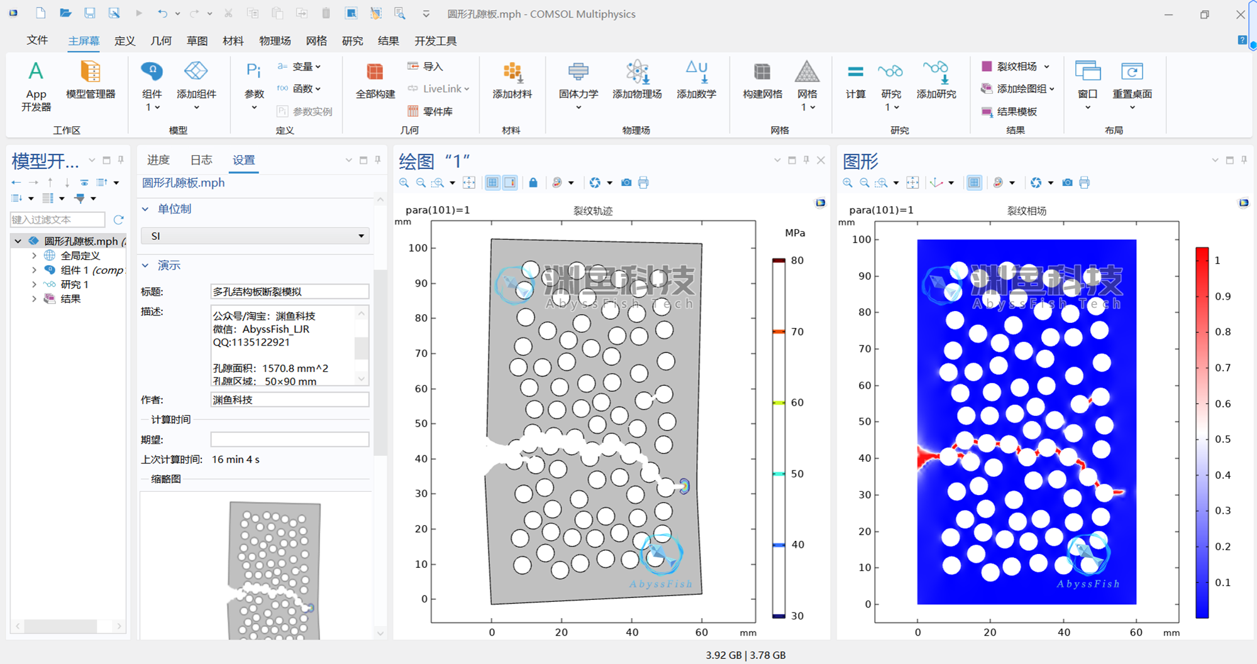Click the 键入过滤文本 filter box

point(57,219)
